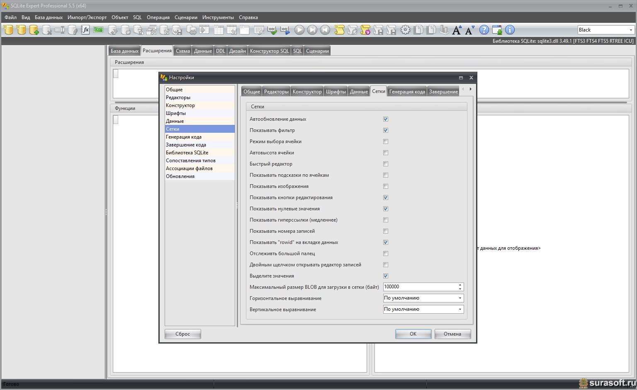Click the 'Сброс' reset button
Screen dimensions: 637x390
(182, 334)
